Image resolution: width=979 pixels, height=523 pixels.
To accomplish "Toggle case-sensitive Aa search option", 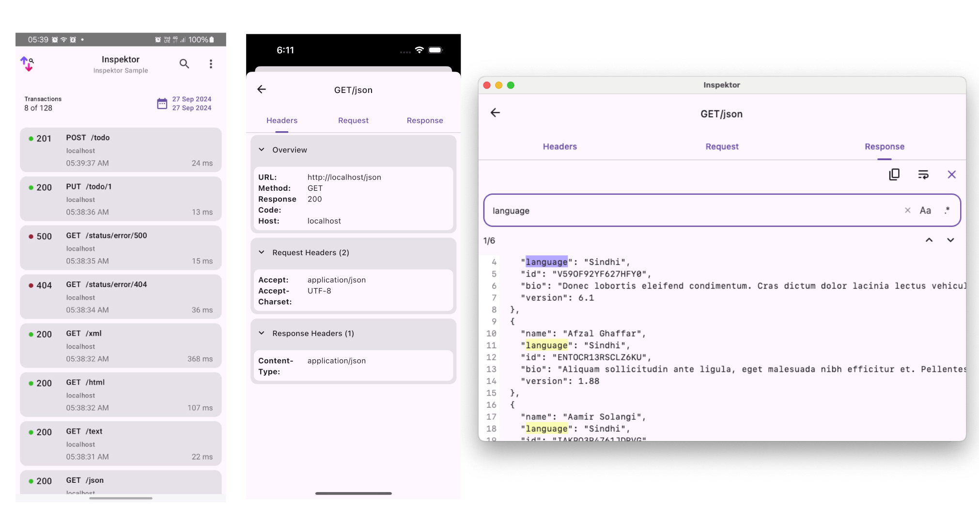I will point(925,210).
